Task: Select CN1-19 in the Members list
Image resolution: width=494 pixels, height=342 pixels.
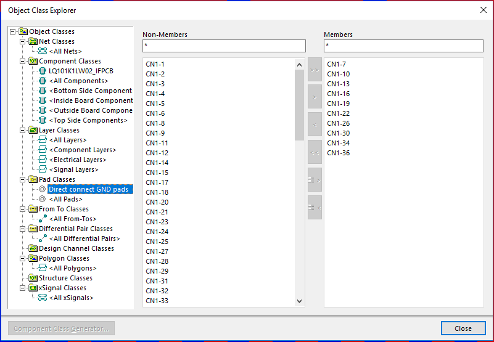Action: tap(339, 104)
